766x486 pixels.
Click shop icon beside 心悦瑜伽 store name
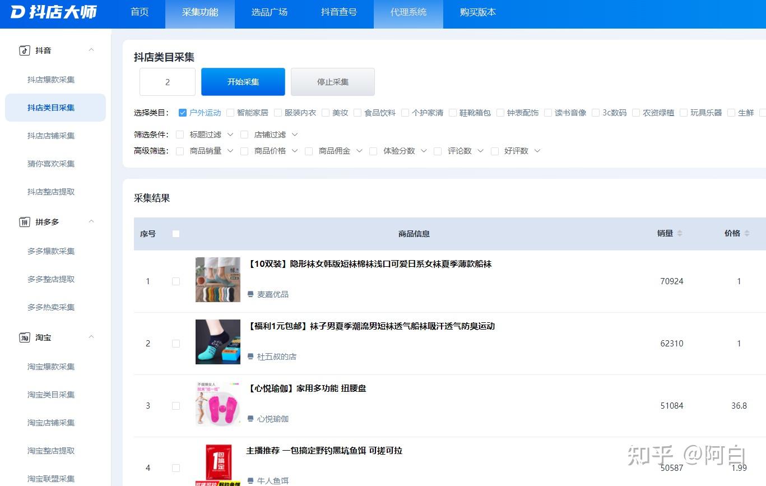click(250, 419)
